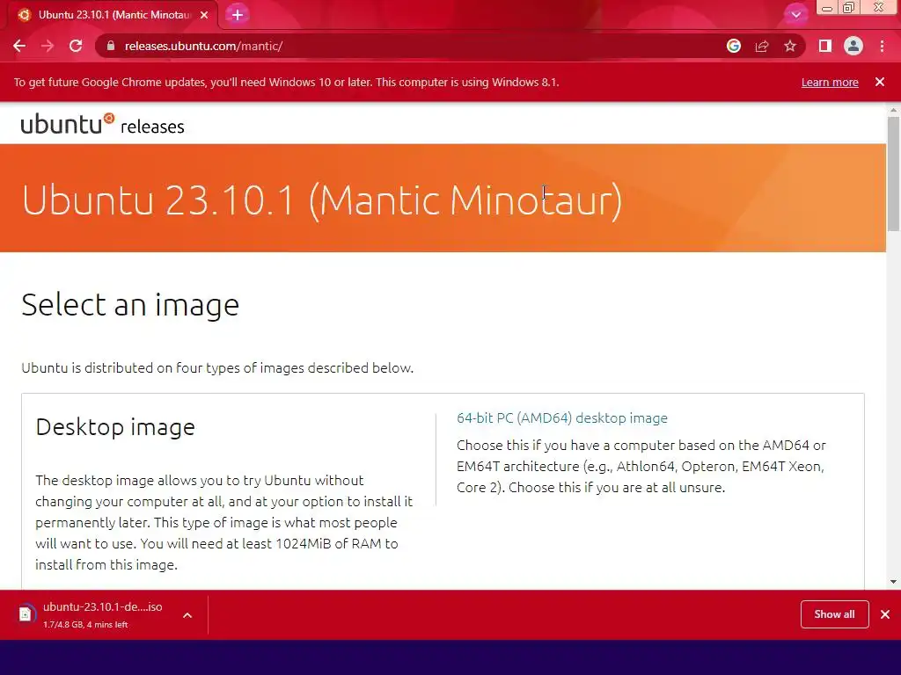Click the address bar URL field

[x=414, y=46]
